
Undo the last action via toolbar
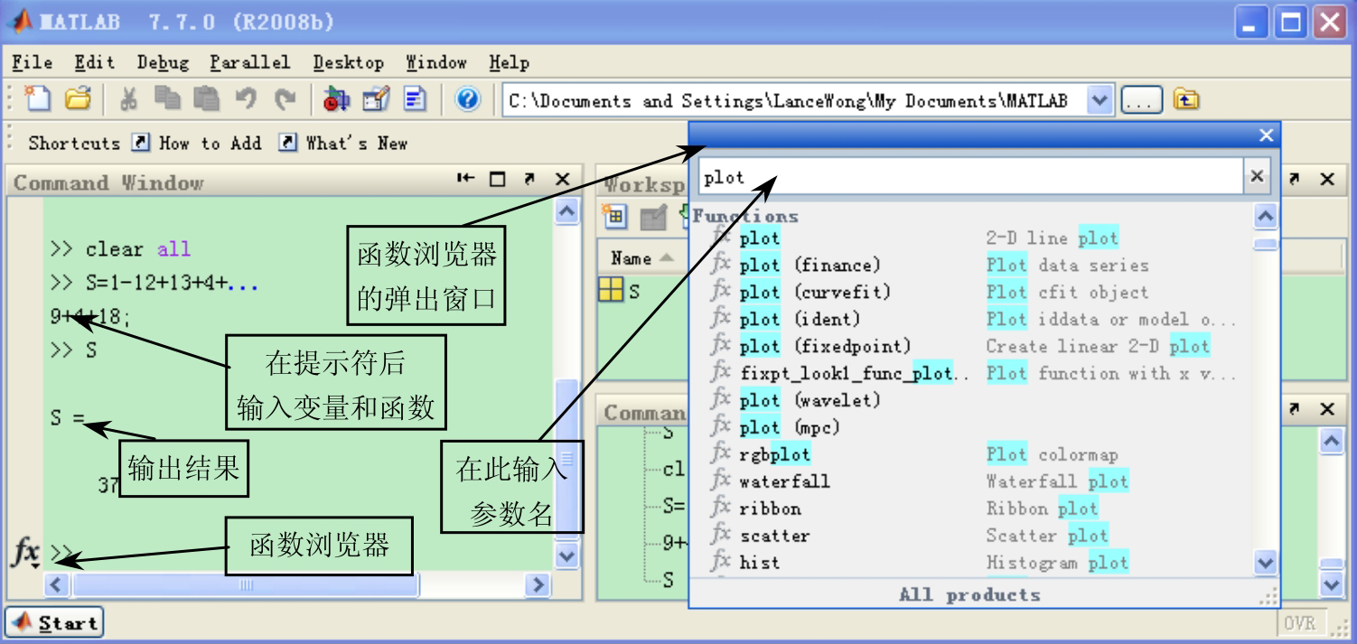pos(246,99)
